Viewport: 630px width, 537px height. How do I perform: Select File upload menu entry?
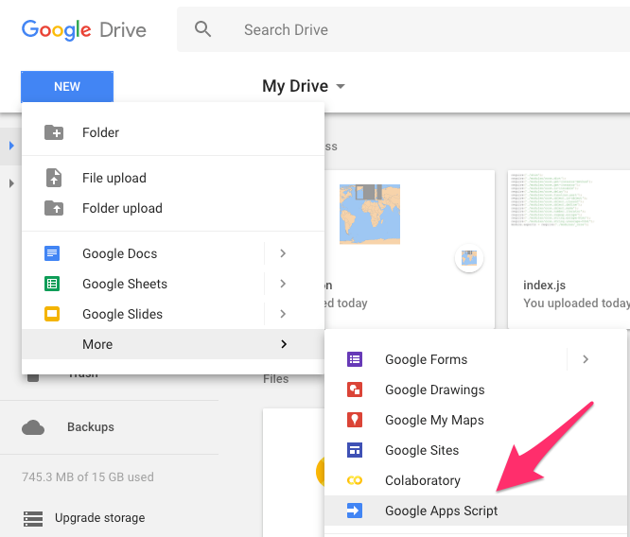click(173, 178)
